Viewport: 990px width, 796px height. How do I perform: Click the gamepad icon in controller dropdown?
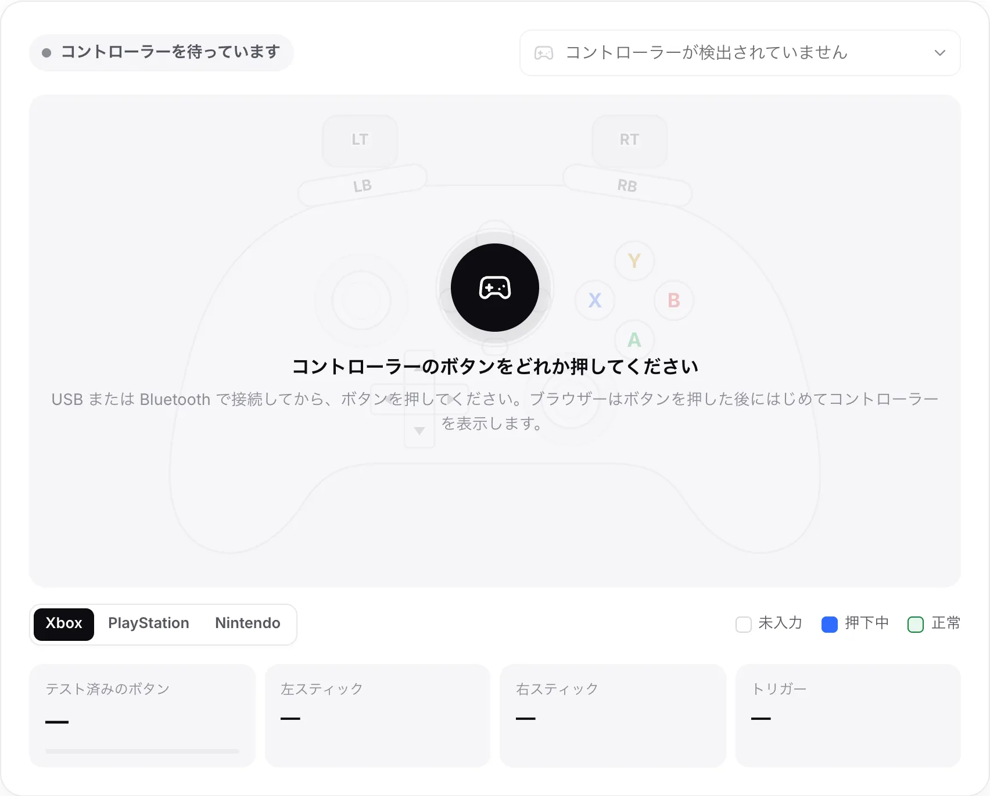[x=544, y=53]
